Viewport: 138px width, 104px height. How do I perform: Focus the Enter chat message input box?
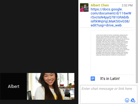tap(109, 94)
